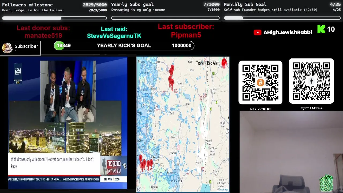Screen dimensions: 343x193
Task: Click the green Kick logo icon
Action: tap(321, 29)
